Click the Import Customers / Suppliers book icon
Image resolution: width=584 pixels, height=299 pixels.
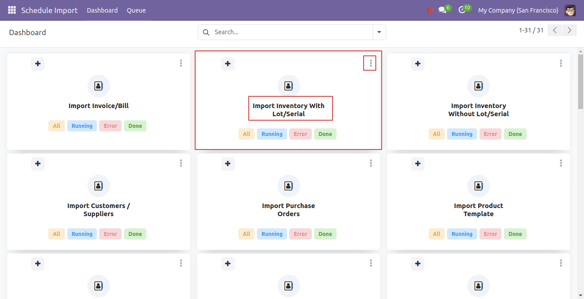click(x=99, y=186)
